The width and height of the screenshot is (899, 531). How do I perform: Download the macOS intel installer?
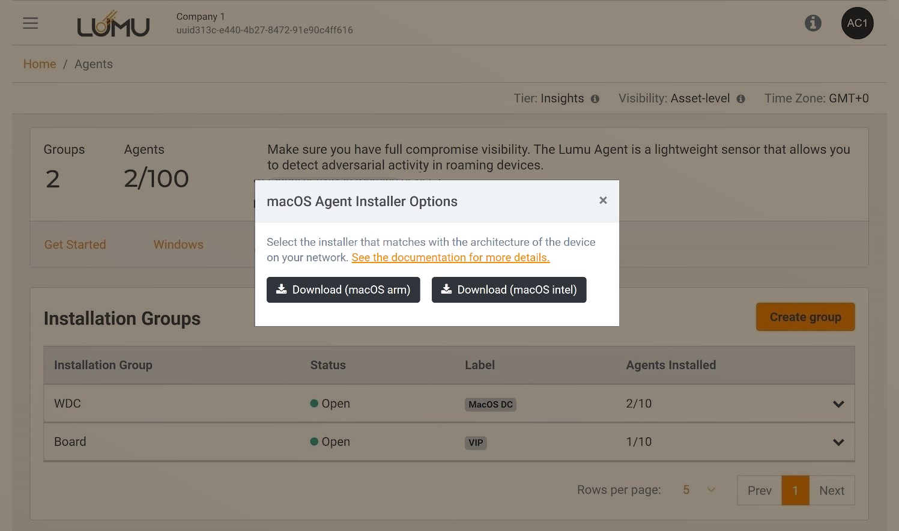tap(509, 290)
